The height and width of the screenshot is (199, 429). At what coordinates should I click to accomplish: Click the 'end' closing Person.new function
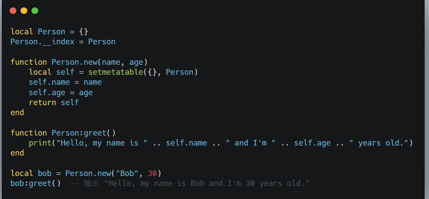pos(17,113)
